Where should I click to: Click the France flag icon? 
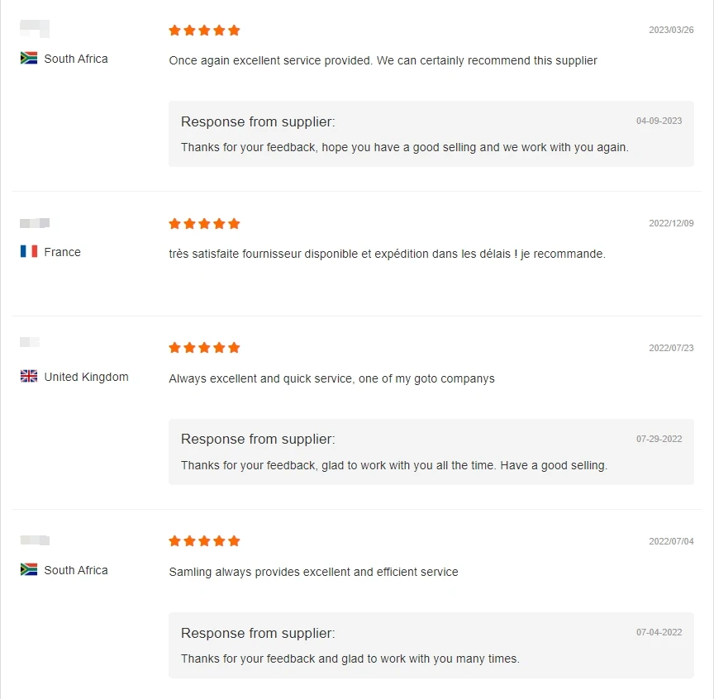tap(29, 252)
